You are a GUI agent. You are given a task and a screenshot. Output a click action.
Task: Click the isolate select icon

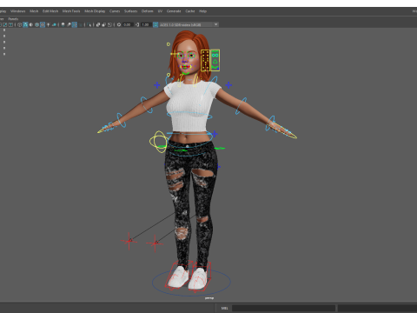tap(89, 24)
